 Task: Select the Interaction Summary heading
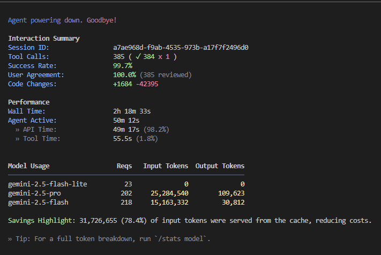pos(43,39)
